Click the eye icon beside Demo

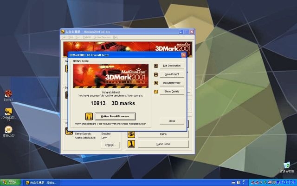[x=131, y=134]
